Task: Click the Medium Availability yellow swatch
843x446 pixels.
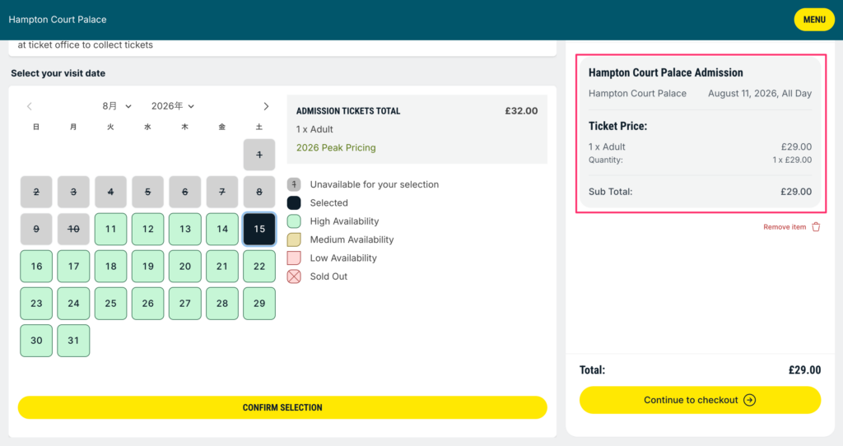Action: click(294, 239)
